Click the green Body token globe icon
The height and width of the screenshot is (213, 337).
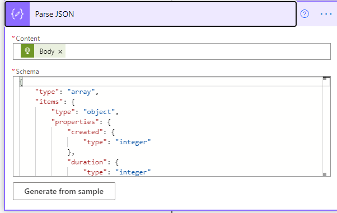[27, 51]
